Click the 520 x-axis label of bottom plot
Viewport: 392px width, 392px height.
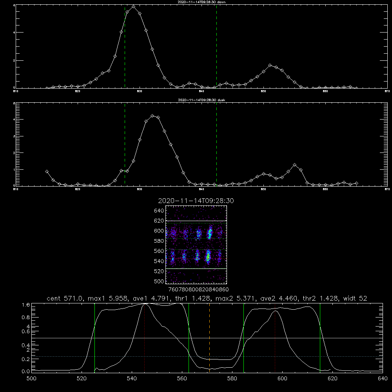coord(82,379)
